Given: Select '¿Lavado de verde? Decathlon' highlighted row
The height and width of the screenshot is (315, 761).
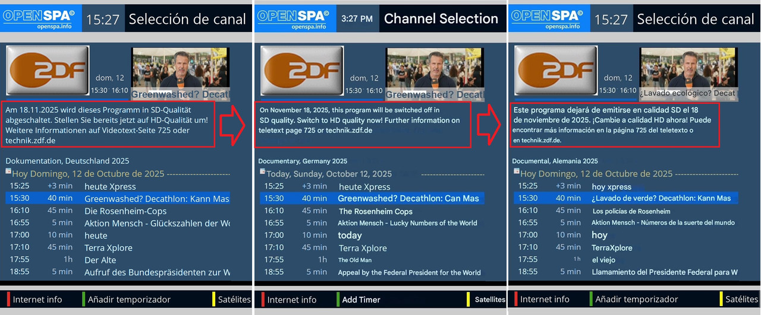Looking at the screenshot, I should [626, 199].
